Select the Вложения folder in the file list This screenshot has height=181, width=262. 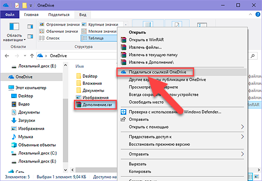pyautogui.click(x=89, y=83)
